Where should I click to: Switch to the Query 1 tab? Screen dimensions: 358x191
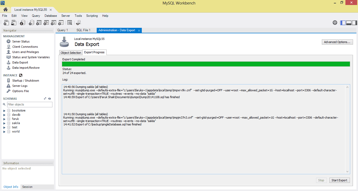pos(63,30)
